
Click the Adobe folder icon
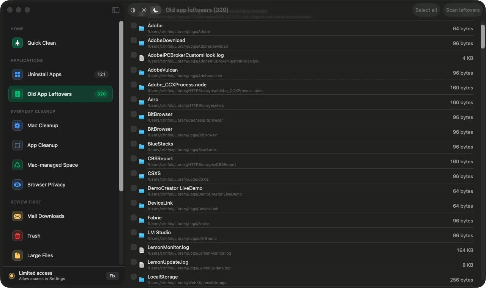[142, 28]
